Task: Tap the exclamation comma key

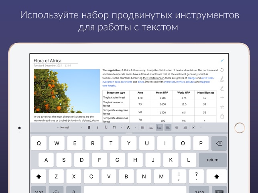Action: tap(179, 177)
